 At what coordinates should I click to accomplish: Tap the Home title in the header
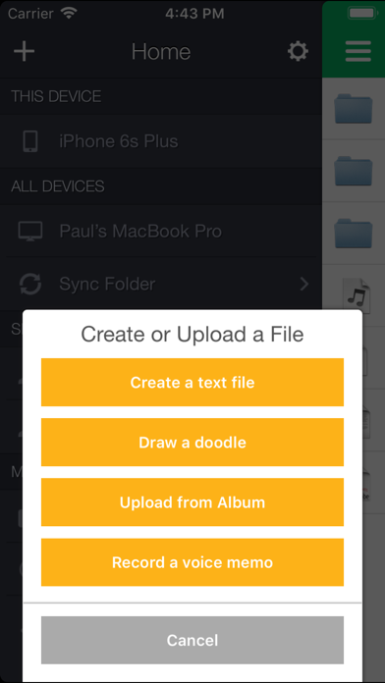coord(161,52)
